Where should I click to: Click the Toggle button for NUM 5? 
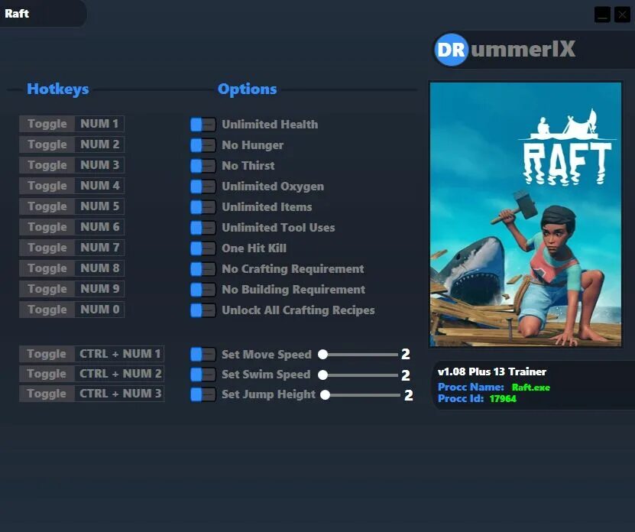pos(47,206)
